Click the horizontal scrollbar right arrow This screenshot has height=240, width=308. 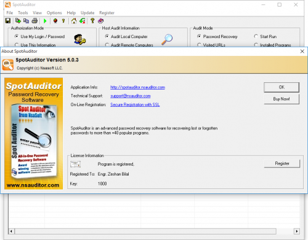[x=296, y=231]
